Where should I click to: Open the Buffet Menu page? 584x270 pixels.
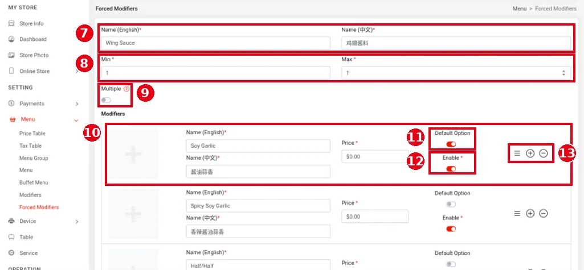(34, 182)
